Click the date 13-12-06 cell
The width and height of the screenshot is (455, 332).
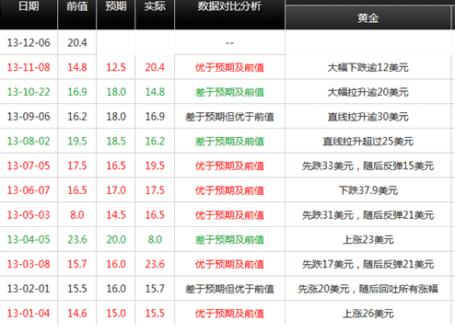coord(29,42)
